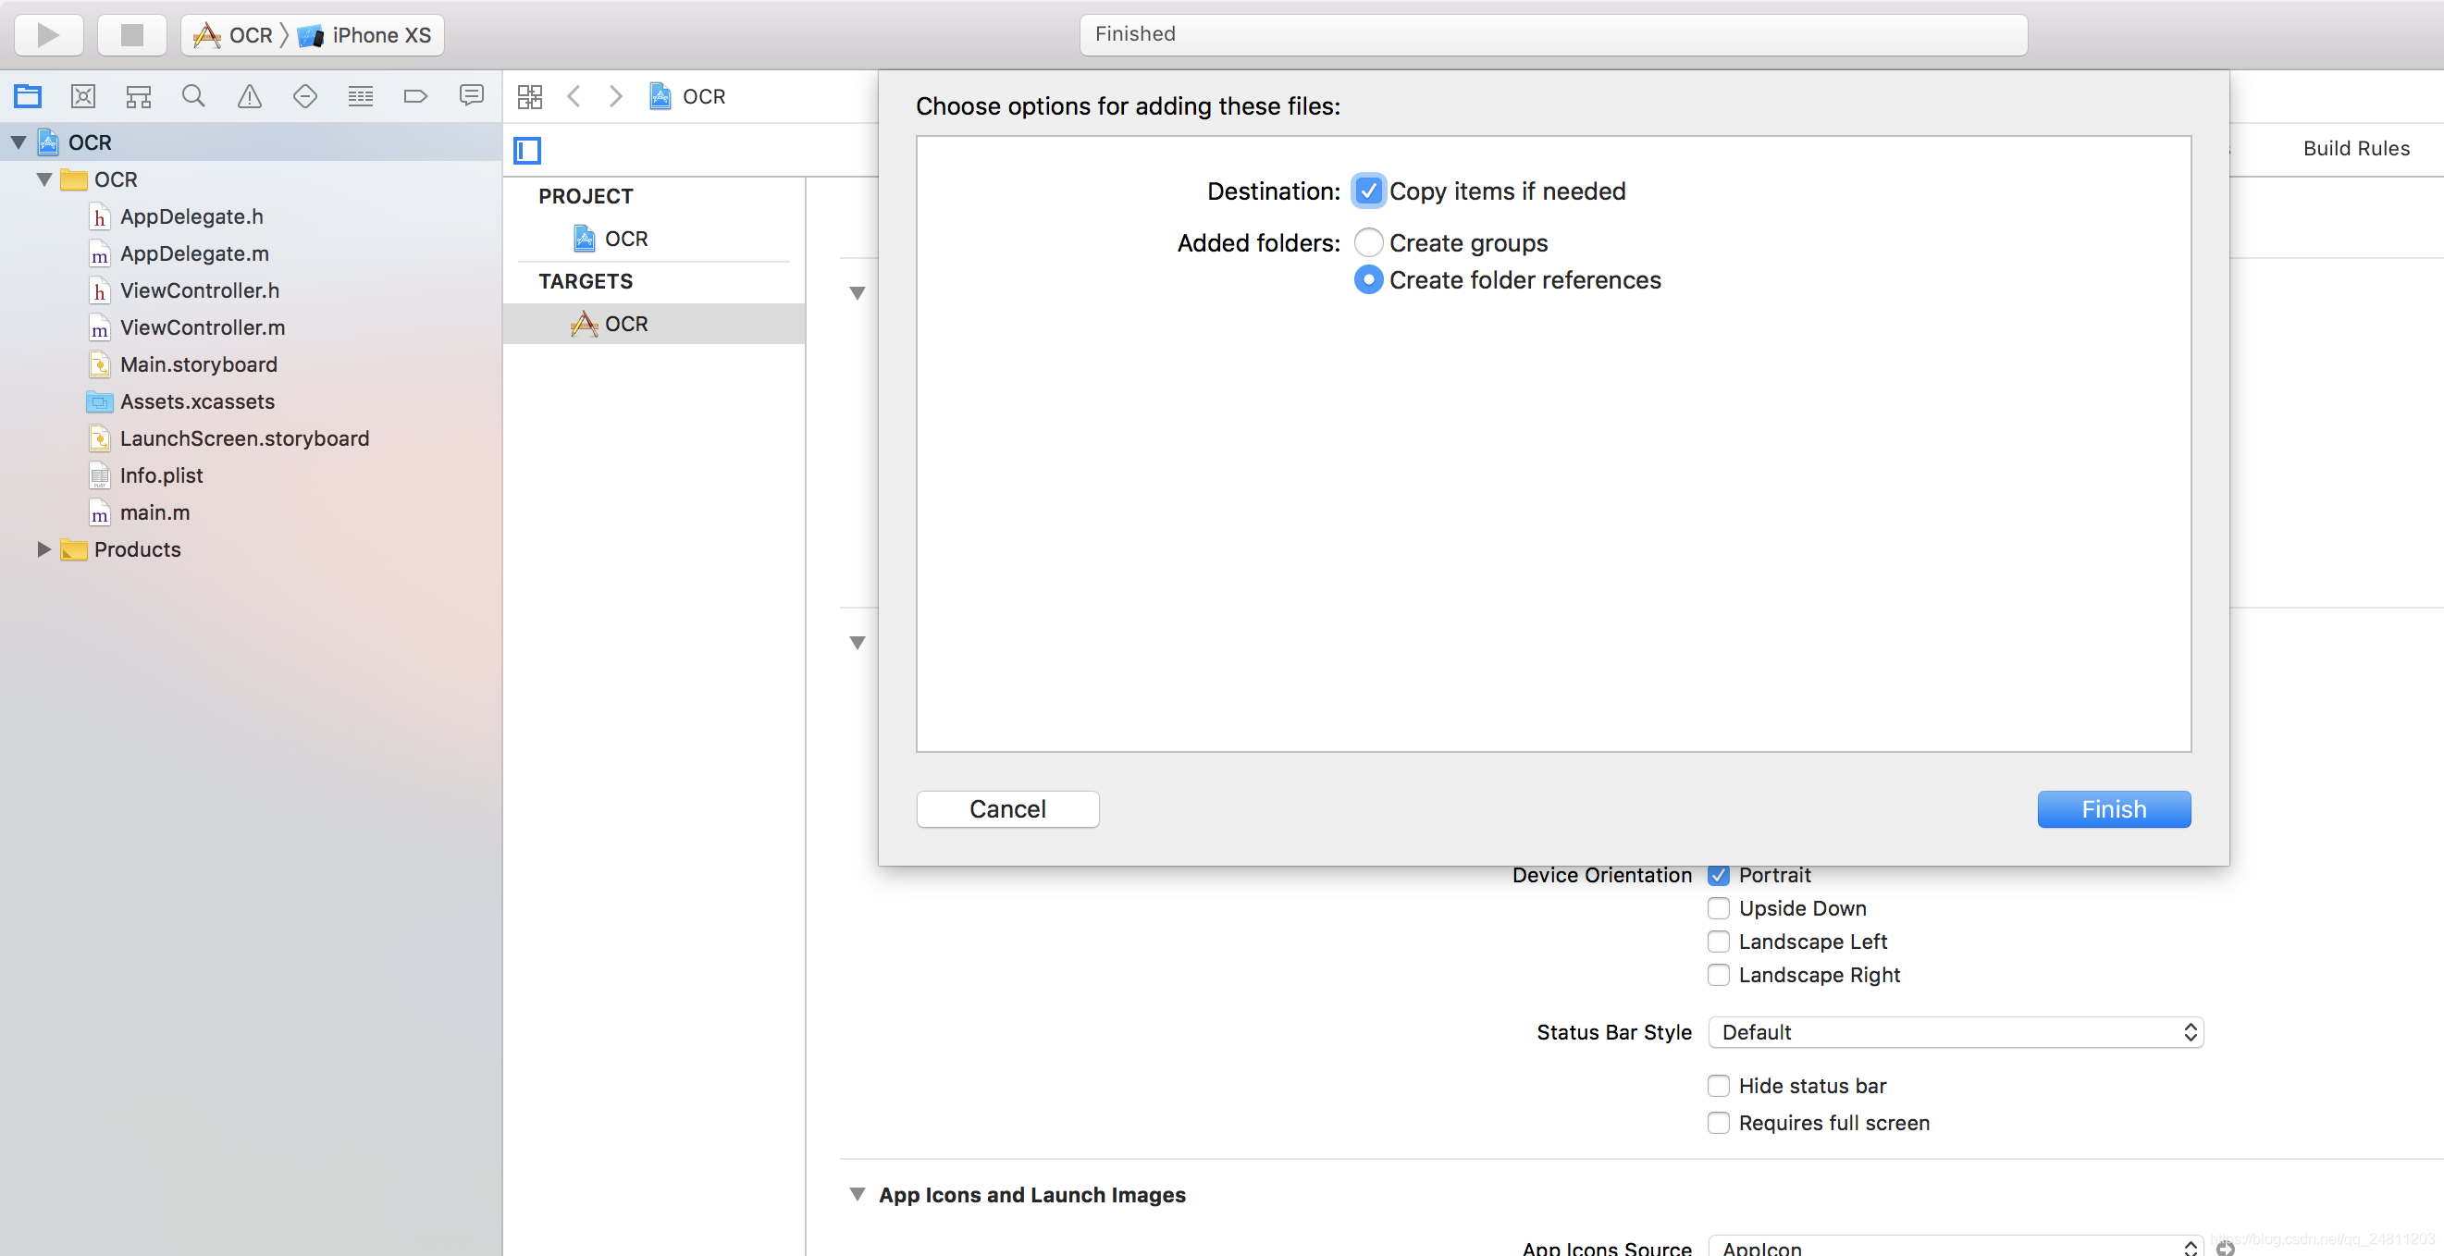Open LaunchScreen.storyboard

[244, 438]
